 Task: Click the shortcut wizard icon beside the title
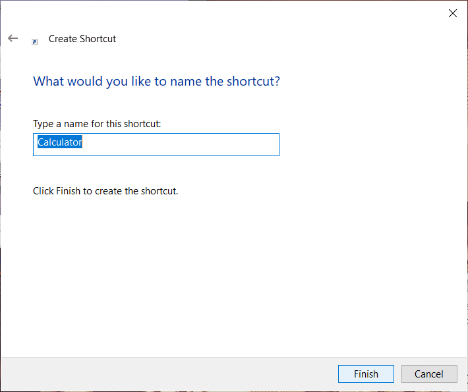coord(35,41)
